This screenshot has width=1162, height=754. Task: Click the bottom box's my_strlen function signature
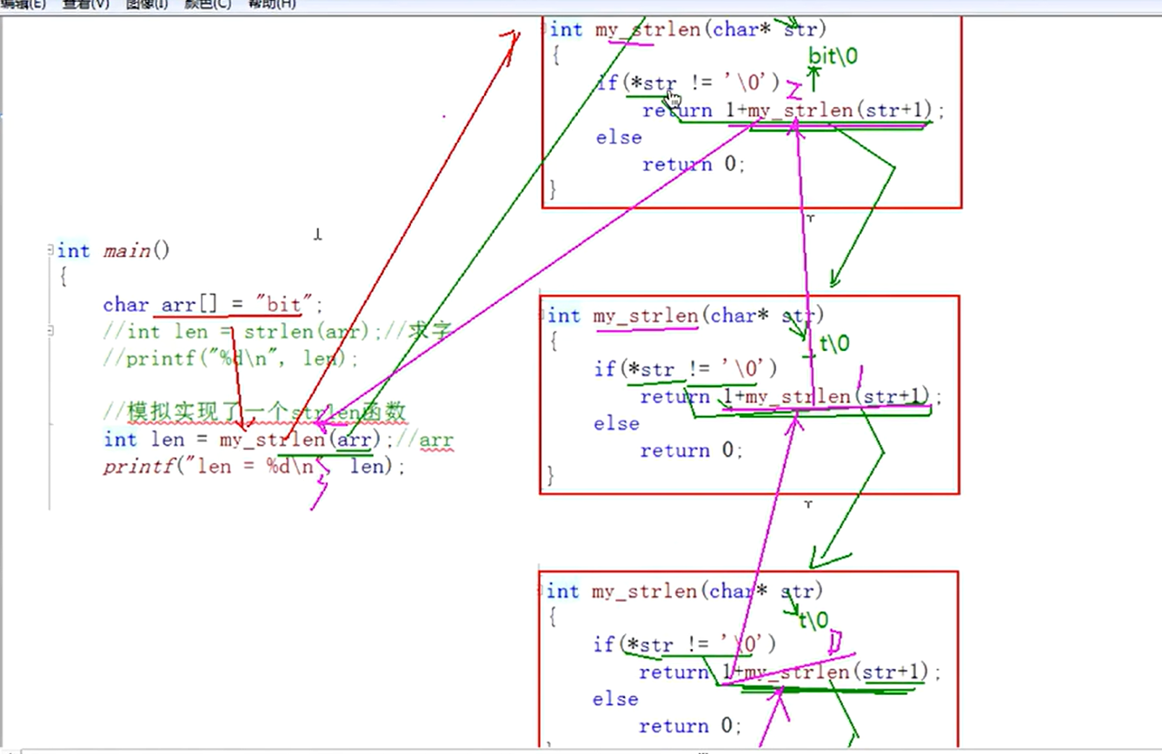pos(684,591)
